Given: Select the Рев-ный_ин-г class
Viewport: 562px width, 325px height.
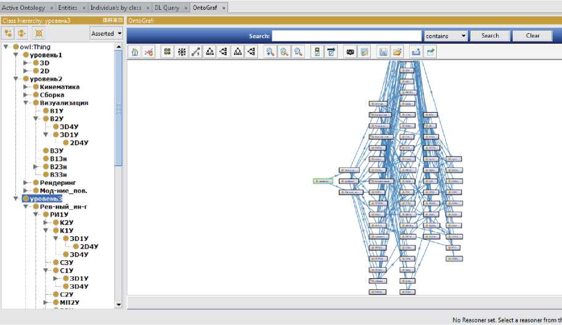Looking at the screenshot, I should (x=60, y=207).
